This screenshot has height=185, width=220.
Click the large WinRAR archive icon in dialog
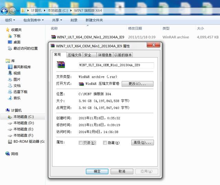point(61,65)
